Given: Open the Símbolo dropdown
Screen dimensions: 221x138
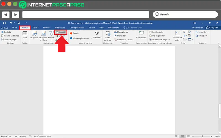Looking at the screenshot, I should pyautogui.click(x=201, y=36).
